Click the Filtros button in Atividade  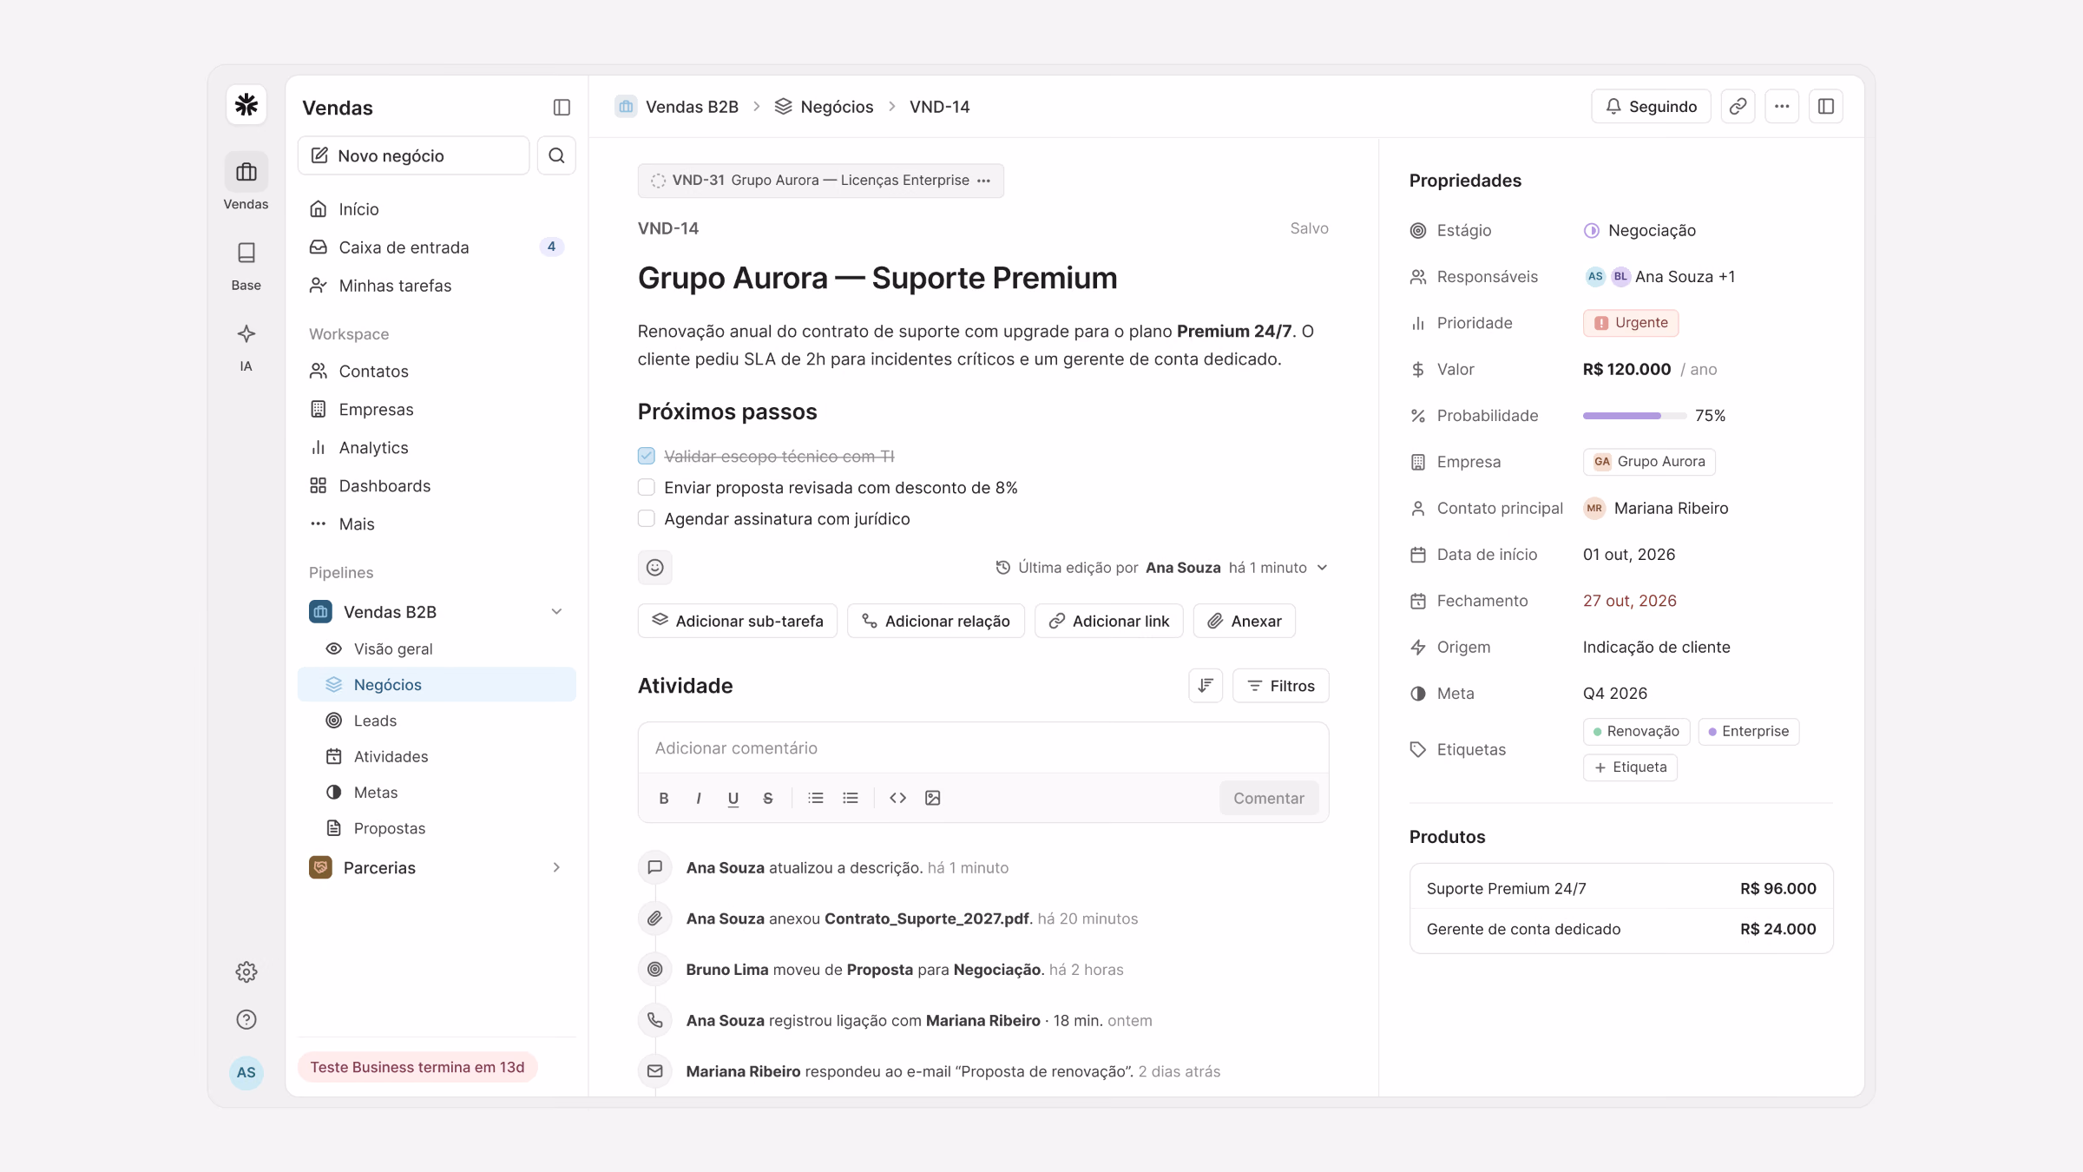coord(1281,686)
